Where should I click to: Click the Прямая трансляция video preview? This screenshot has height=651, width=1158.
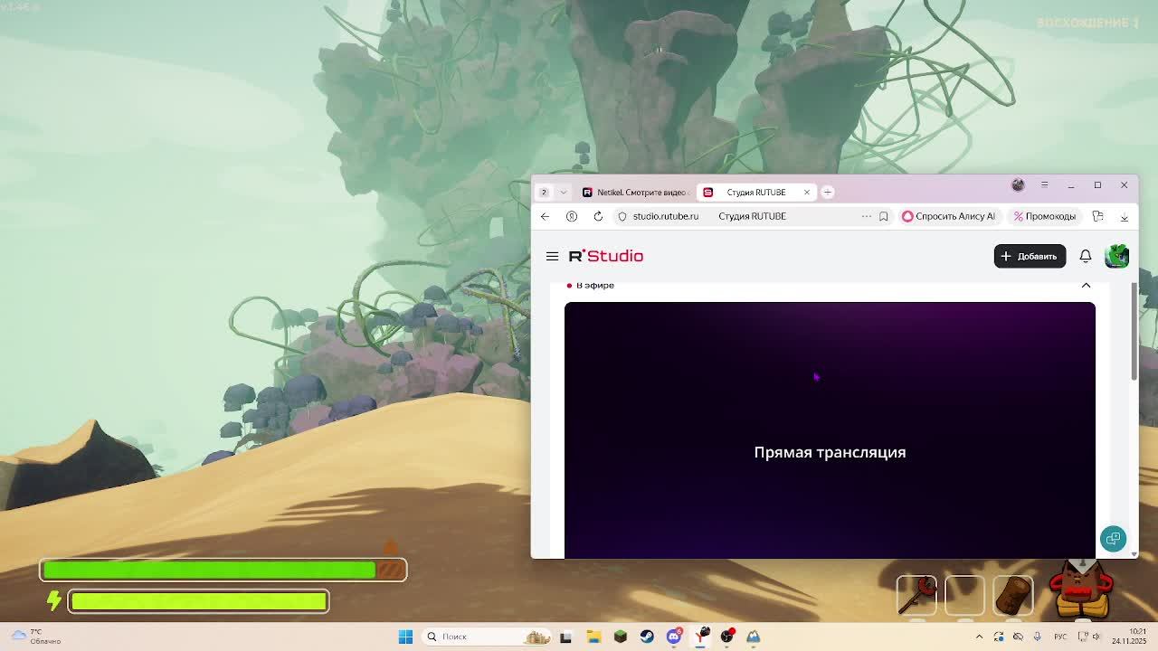coord(830,430)
